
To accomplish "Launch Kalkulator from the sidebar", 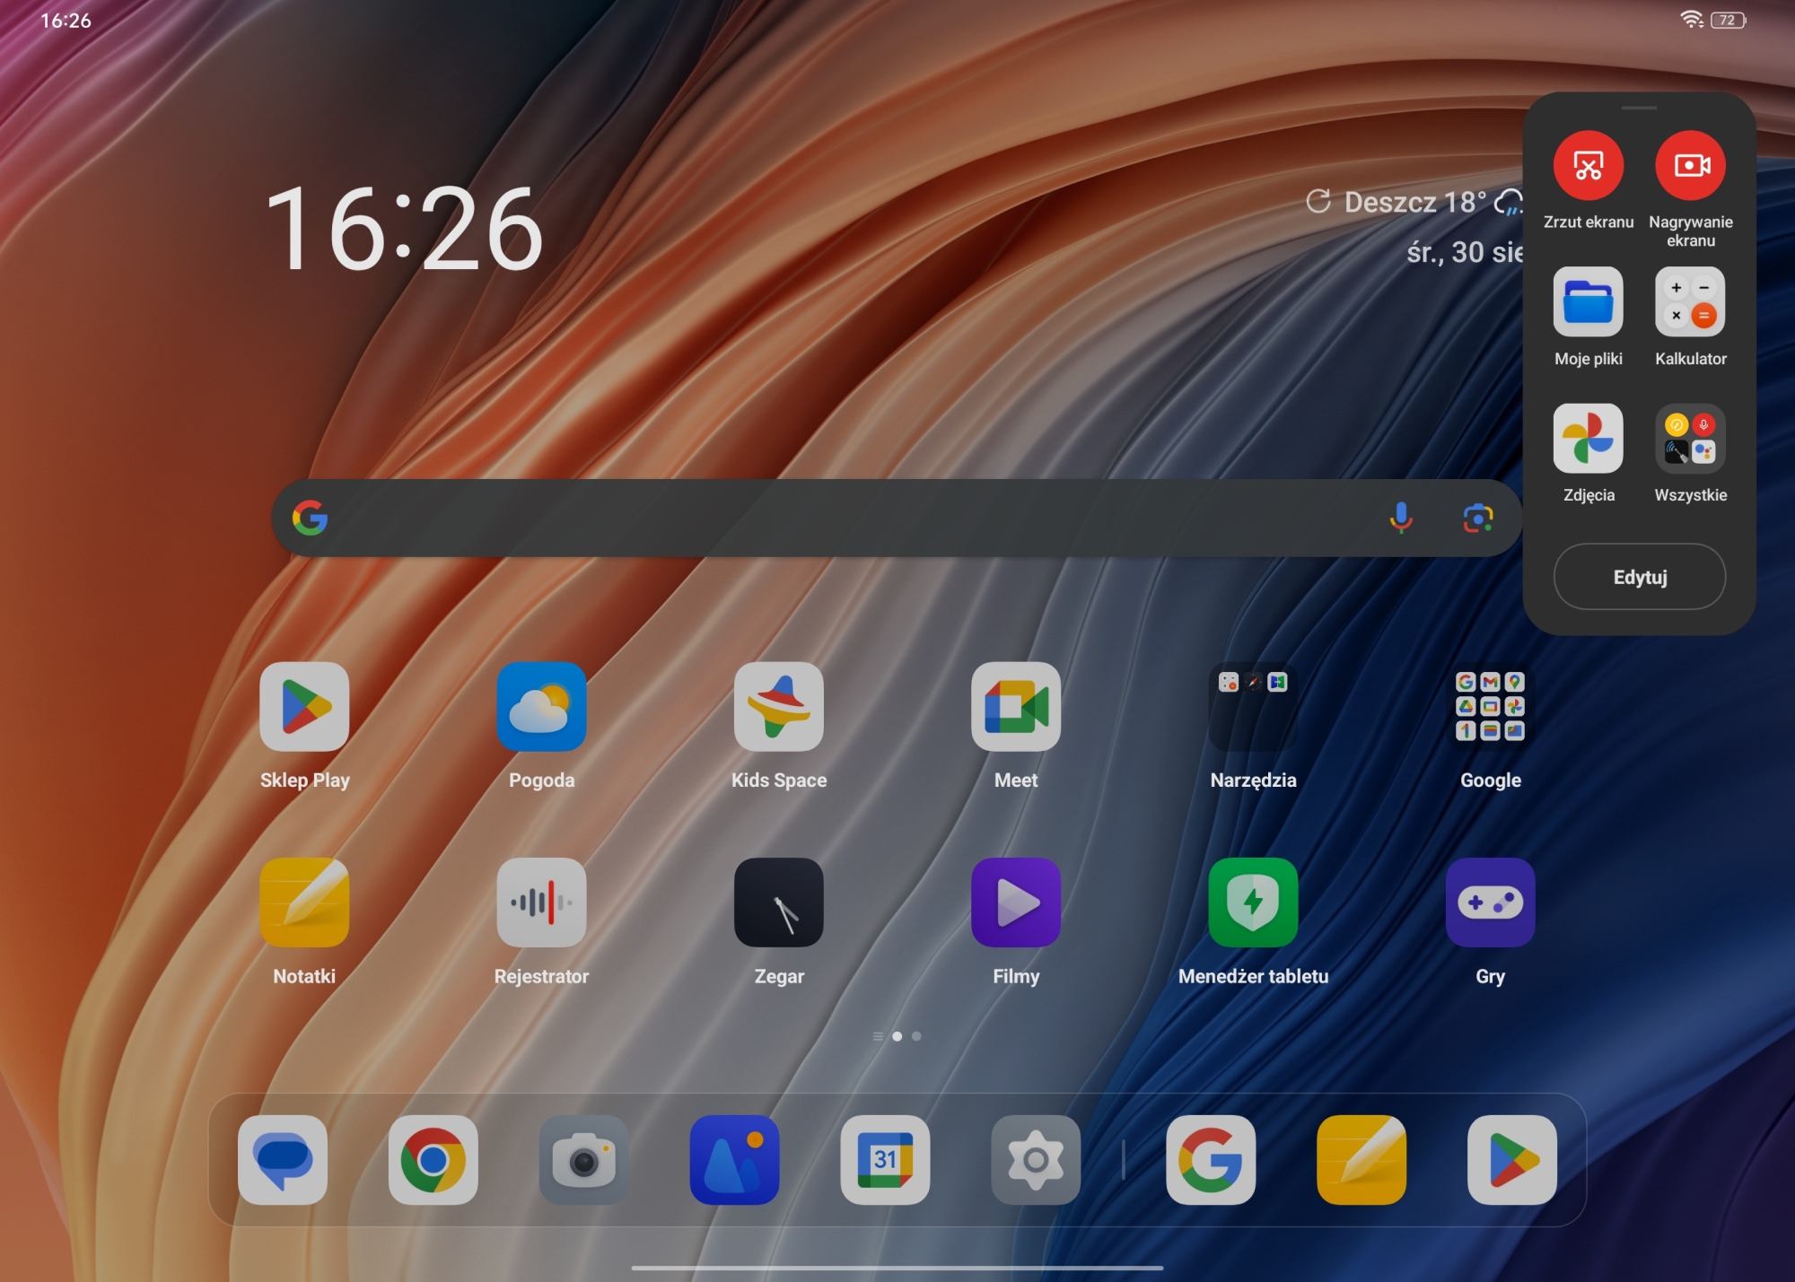I will pyautogui.click(x=1690, y=302).
